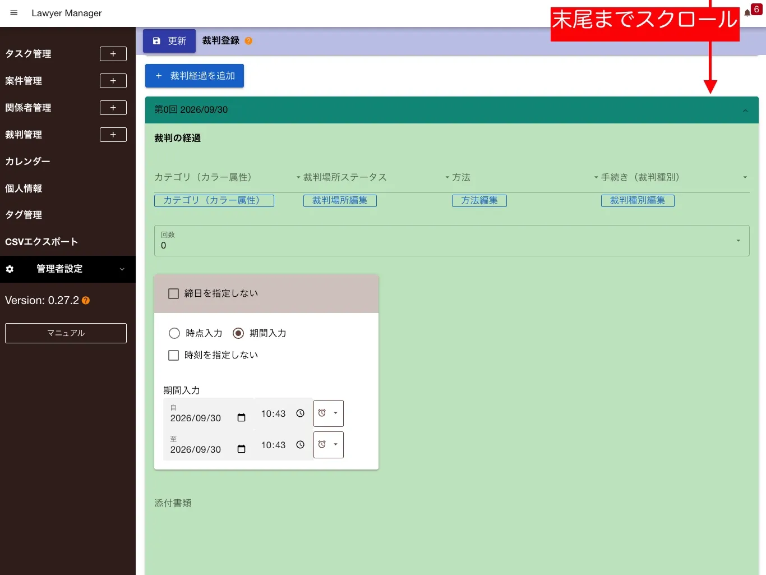Click the 至 time field 10:43
Screen dimensions: 766x575
click(x=283, y=445)
